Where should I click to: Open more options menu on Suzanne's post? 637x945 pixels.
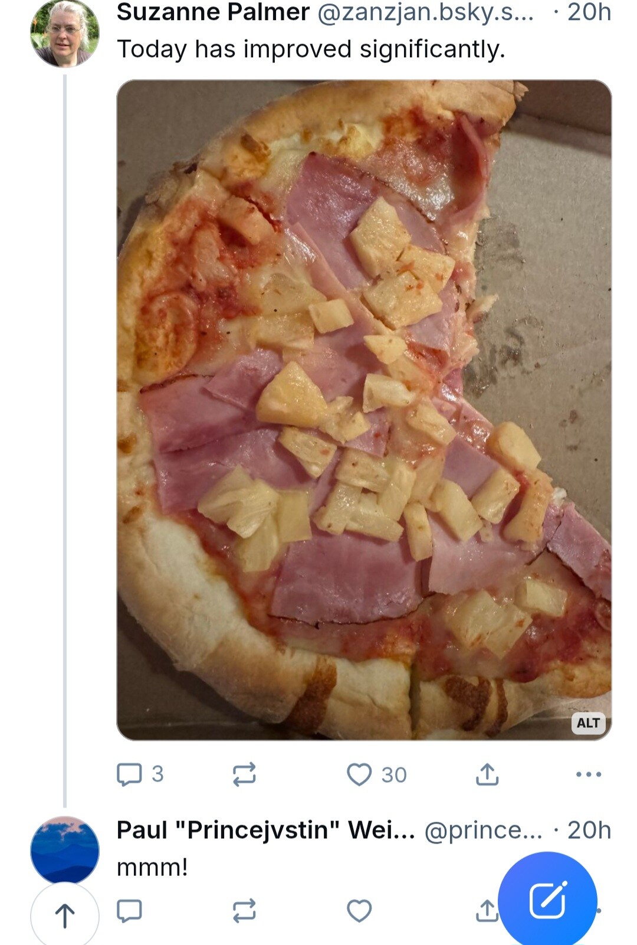(589, 774)
